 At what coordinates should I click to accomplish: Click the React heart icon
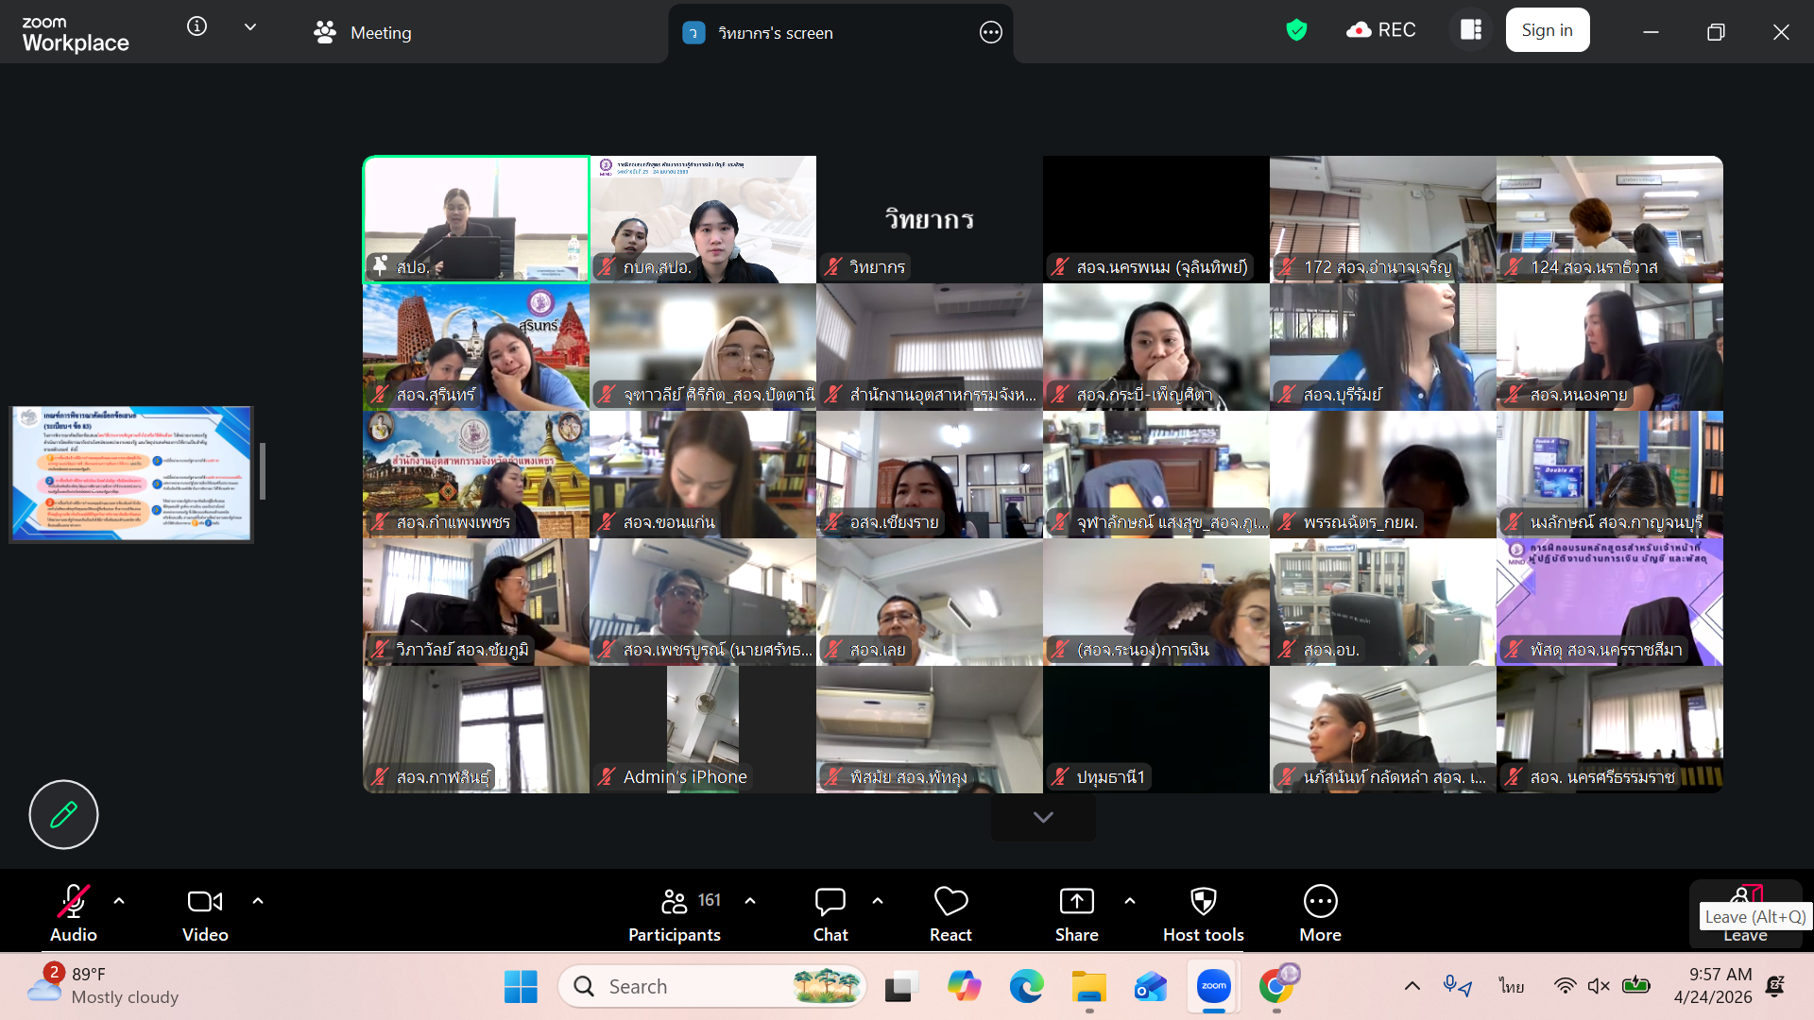[x=950, y=902]
